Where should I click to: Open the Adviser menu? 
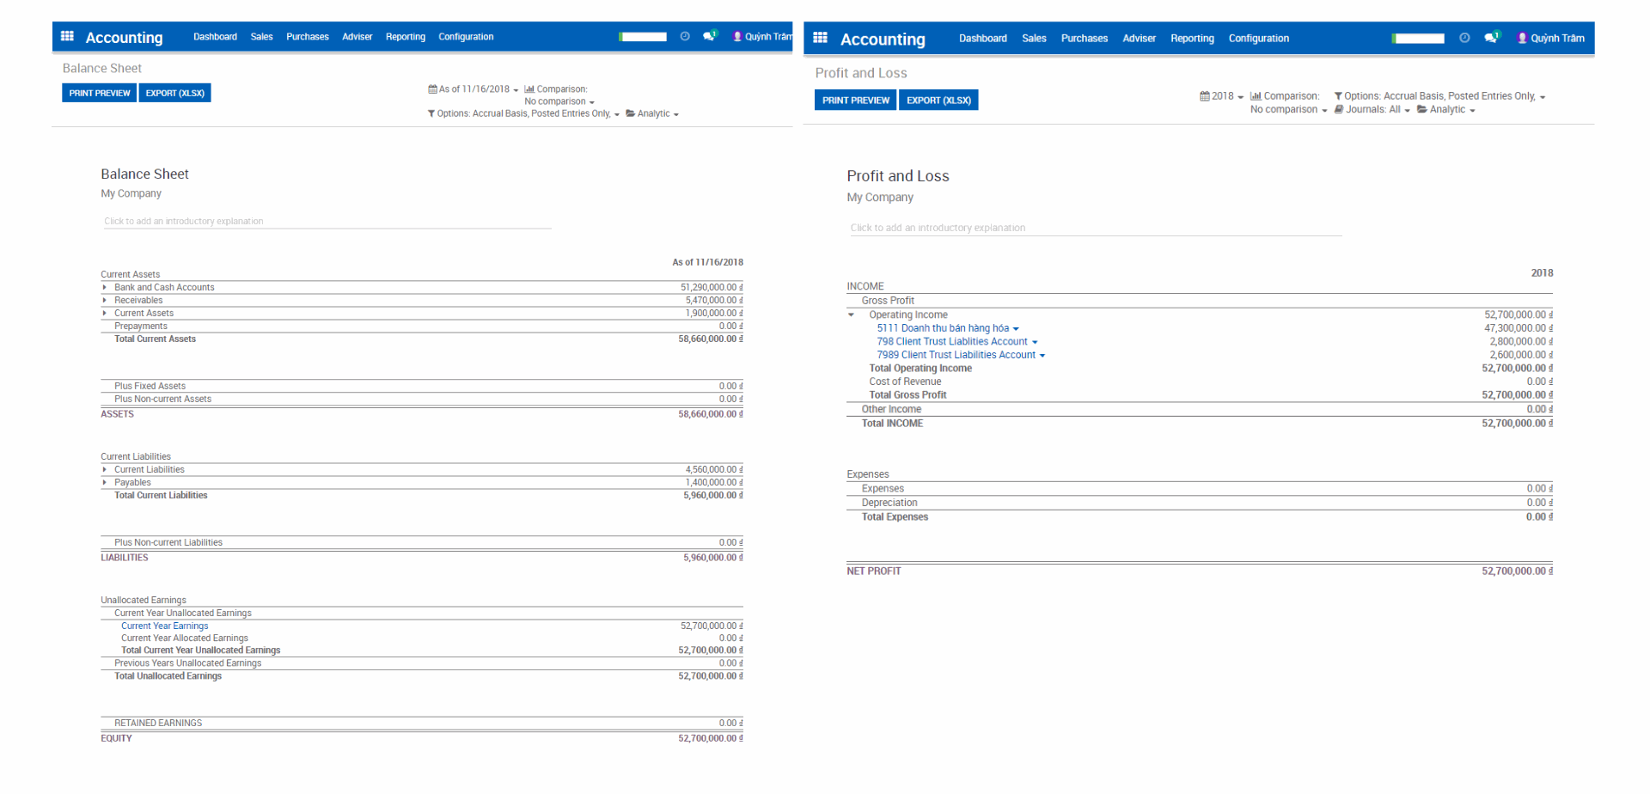click(357, 37)
